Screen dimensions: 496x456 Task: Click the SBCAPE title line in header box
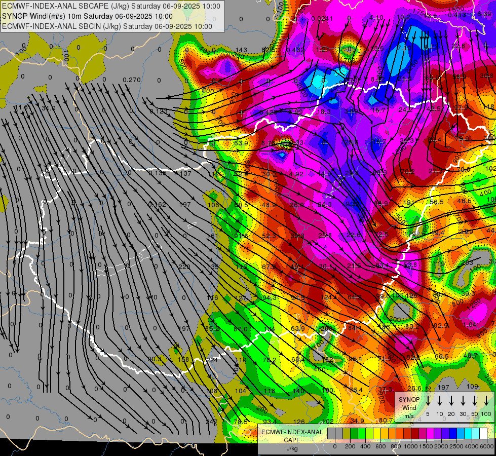[x=111, y=6]
